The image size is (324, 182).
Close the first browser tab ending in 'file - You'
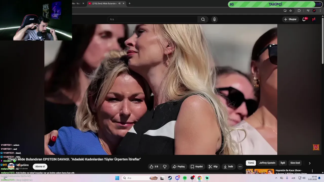tap(83, 4)
